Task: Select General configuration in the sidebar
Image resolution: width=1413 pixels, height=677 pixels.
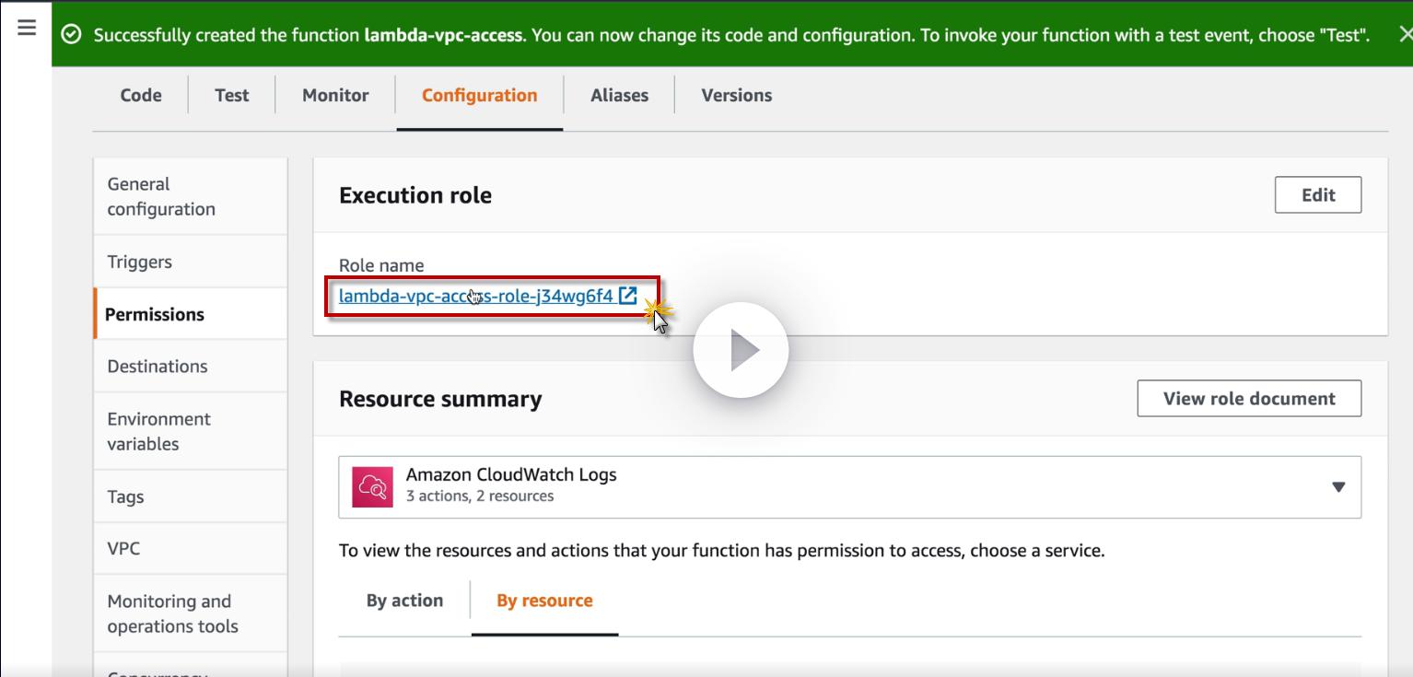Action: tap(161, 196)
